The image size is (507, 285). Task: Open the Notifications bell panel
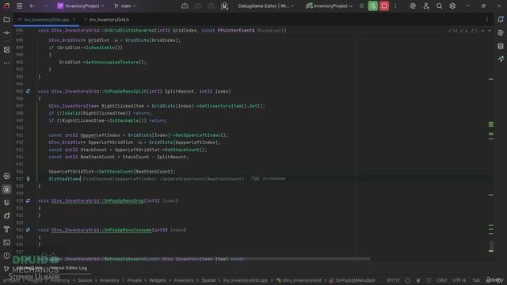click(x=501, y=19)
